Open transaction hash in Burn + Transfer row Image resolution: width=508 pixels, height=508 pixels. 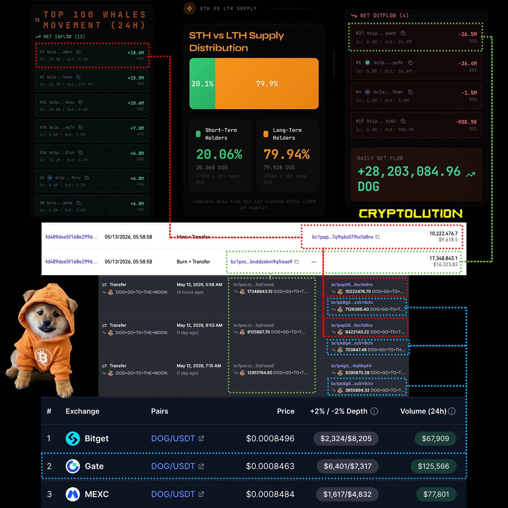(x=71, y=262)
